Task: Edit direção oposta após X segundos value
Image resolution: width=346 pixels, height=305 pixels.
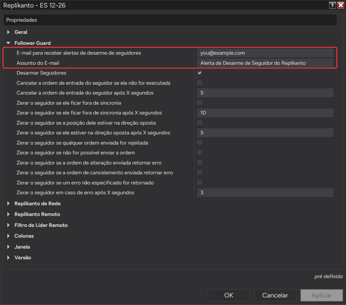Action: point(265,133)
